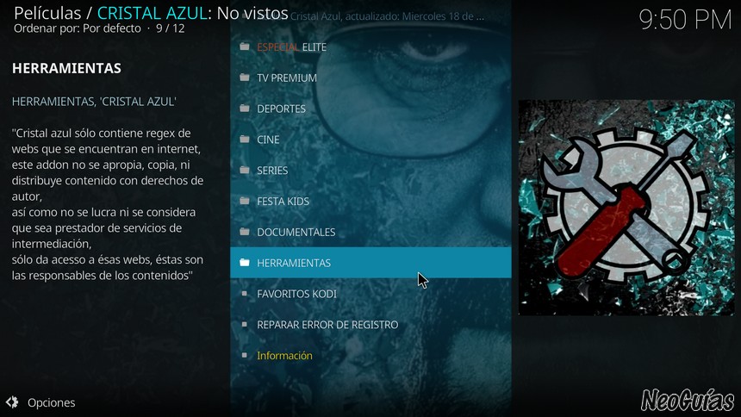The width and height of the screenshot is (741, 417).
Task: Click the bullet icon beside FAVORITOS KODI
Action: point(245,294)
